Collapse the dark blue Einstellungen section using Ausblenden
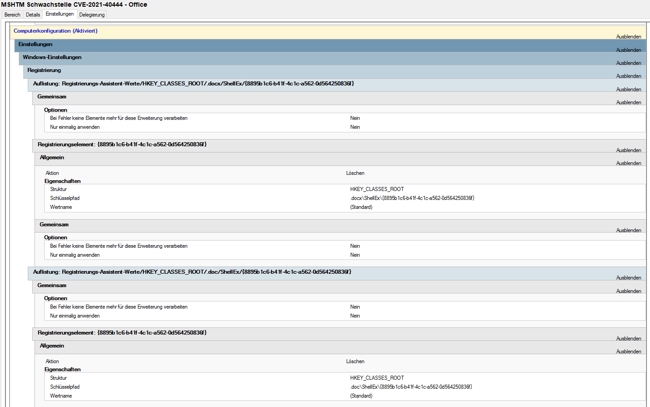 [x=628, y=50]
